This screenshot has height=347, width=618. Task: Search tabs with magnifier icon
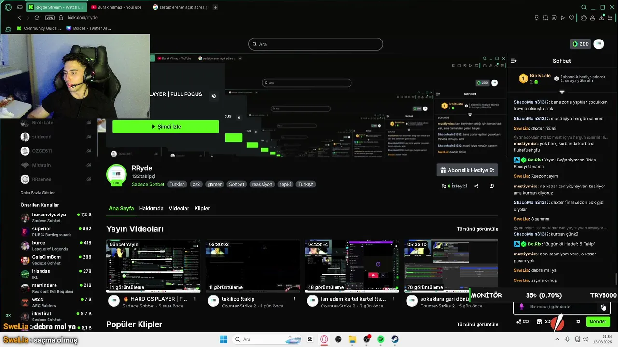click(584, 7)
